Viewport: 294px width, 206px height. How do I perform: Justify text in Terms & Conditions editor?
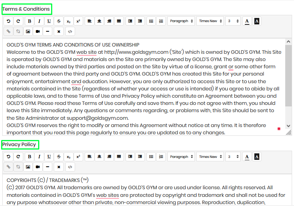click(119, 21)
